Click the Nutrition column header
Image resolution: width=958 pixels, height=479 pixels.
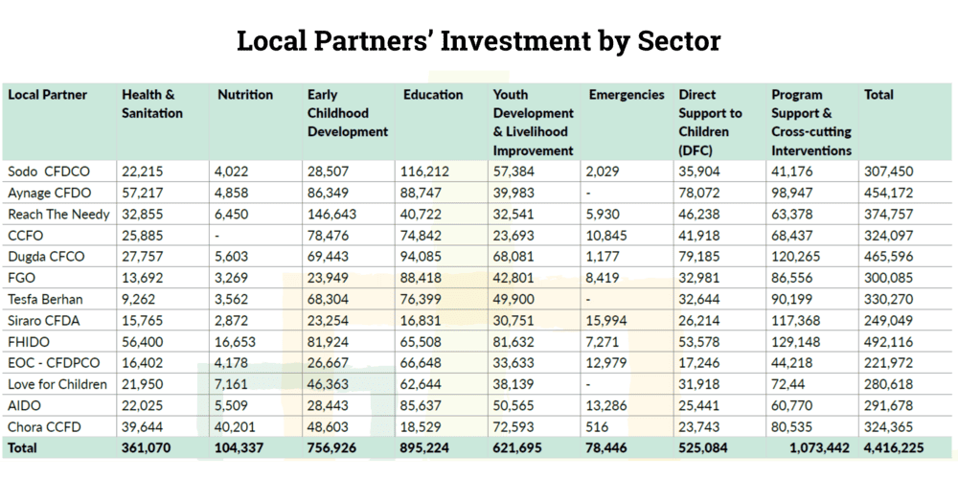(245, 95)
